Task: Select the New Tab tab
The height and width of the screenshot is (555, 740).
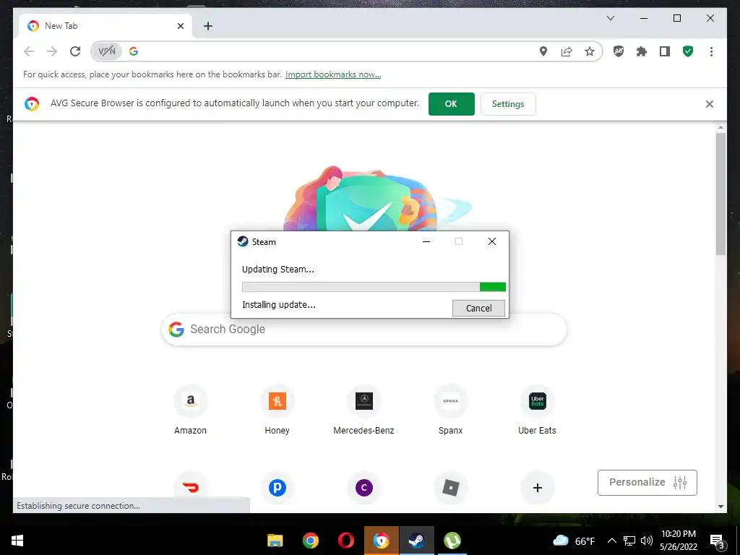Action: click(x=106, y=26)
